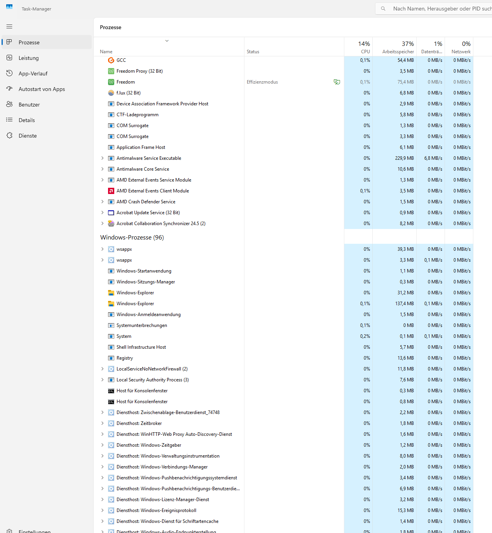Expand LocalServiceNoNetworkFirewall (2) group
Screen dimensions: 492x533
pos(102,369)
